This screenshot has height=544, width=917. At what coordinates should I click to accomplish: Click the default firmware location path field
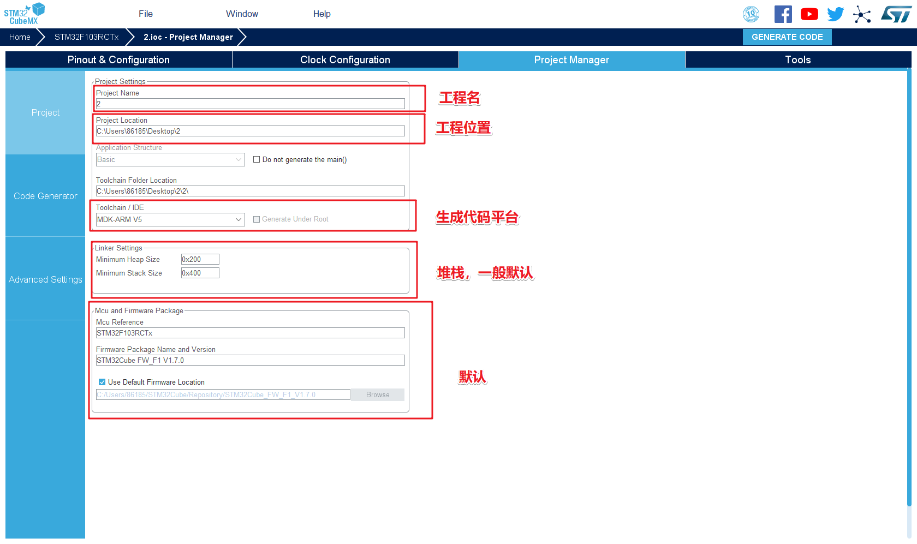[x=223, y=395]
